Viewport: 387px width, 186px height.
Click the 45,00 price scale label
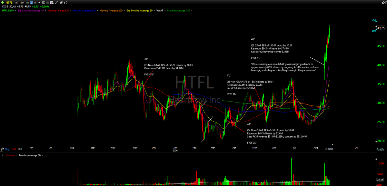382,46
